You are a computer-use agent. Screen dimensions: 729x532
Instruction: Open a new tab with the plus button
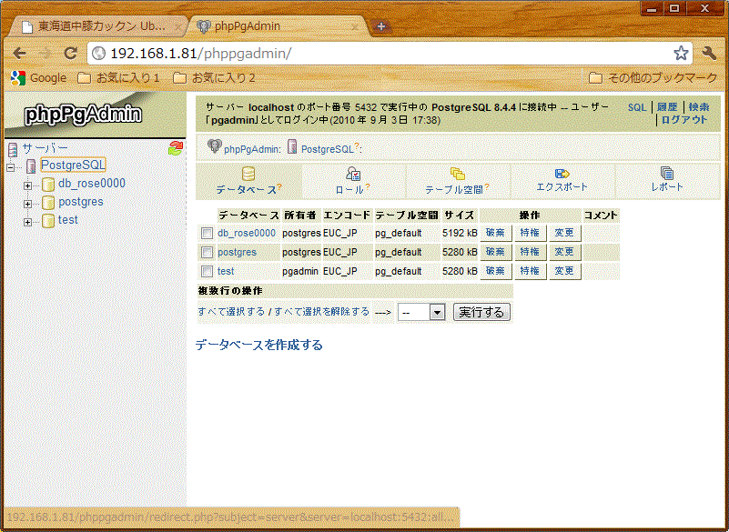[380, 26]
